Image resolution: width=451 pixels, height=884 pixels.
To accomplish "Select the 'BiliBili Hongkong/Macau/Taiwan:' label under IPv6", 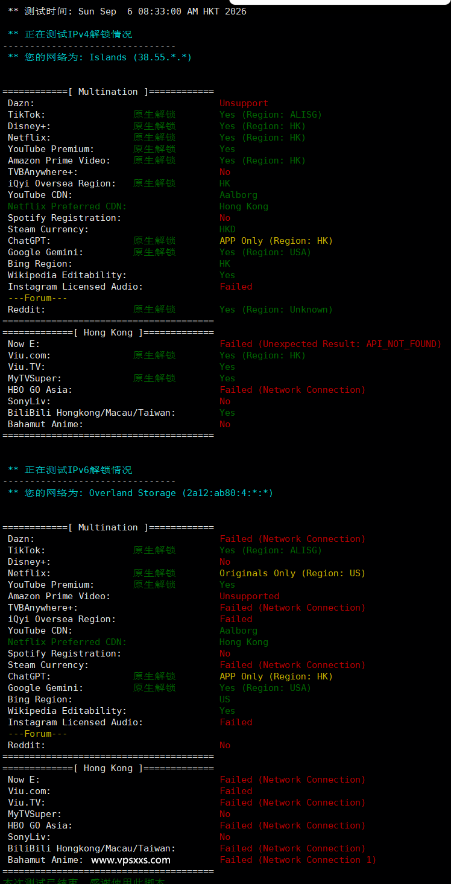I will click(x=92, y=848).
